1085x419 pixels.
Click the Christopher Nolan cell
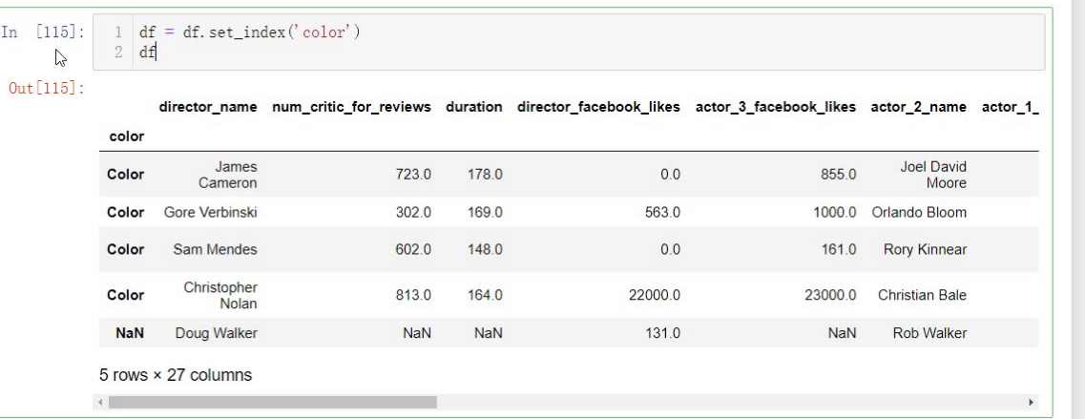[x=220, y=295]
